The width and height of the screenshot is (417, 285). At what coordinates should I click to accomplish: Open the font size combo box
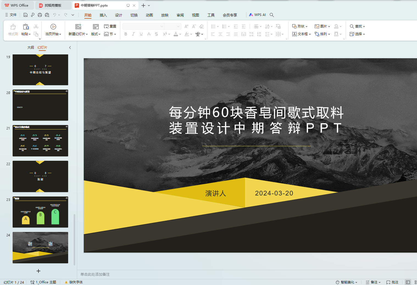coord(173,26)
